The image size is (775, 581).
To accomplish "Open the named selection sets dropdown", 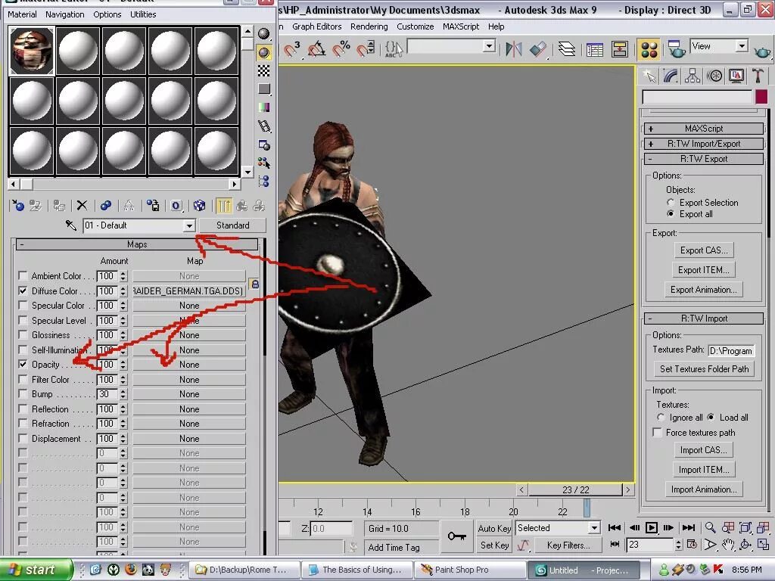I will tap(489, 46).
